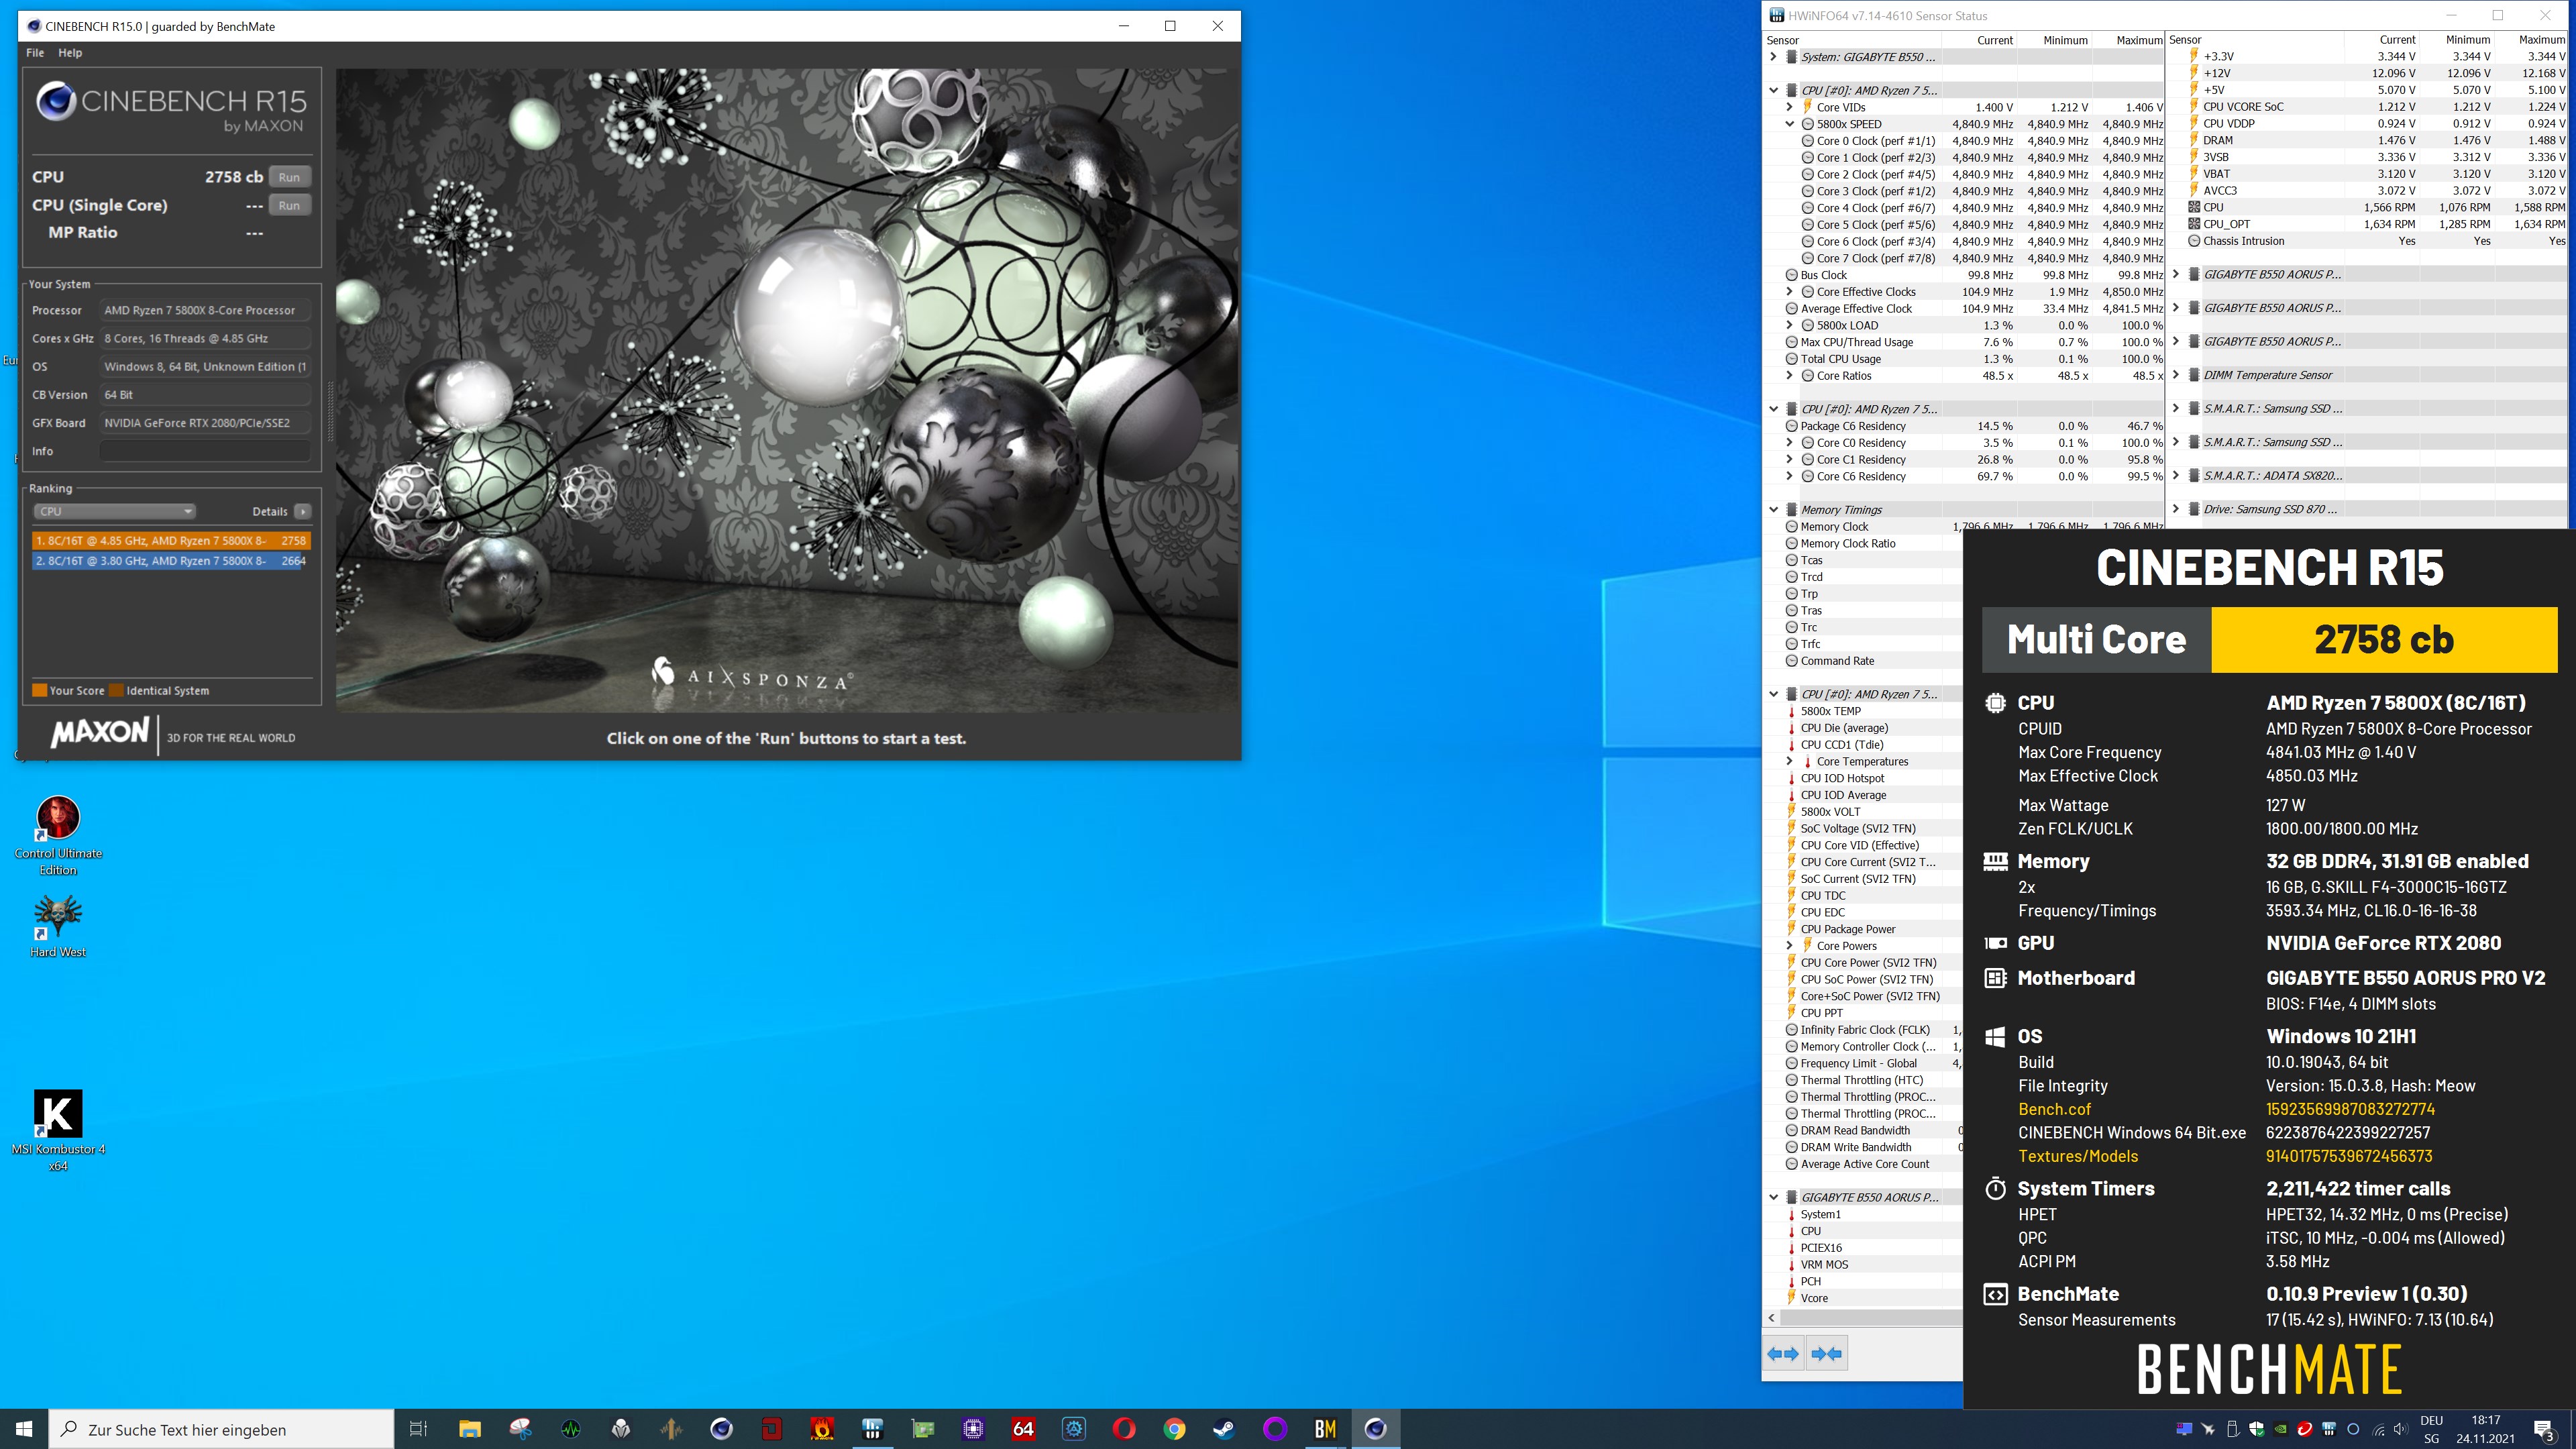Viewport: 2576px width, 1449px height.
Task: Open Trend Micro tray icon
Action: pos(2304,1429)
